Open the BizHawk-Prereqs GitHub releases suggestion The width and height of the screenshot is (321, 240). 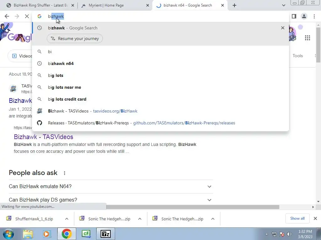(x=160, y=123)
